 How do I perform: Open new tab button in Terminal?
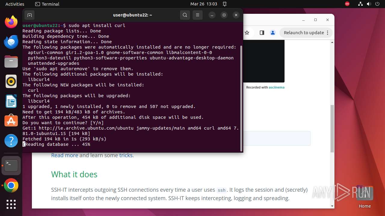coord(29,15)
